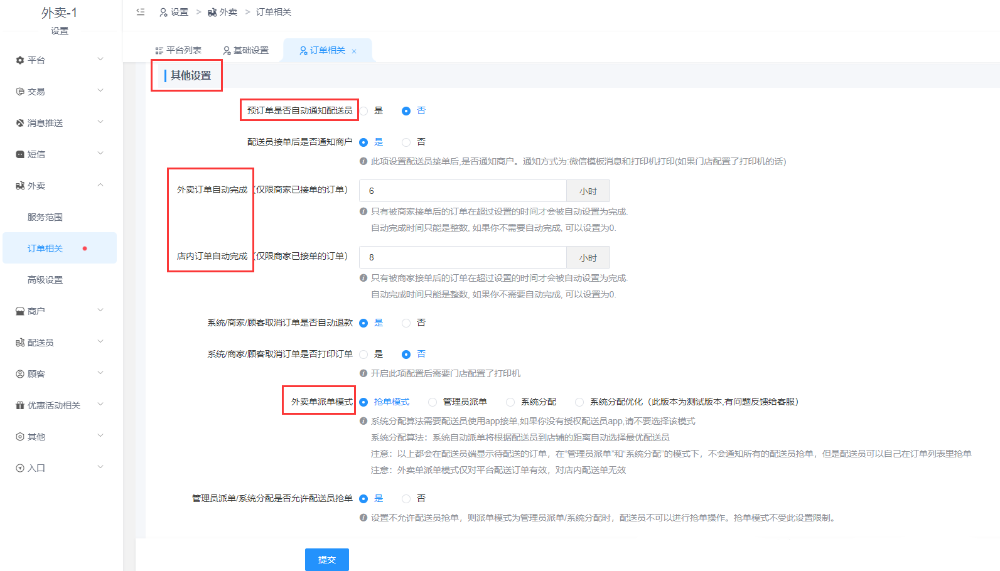Select 抢单模式 dispatch mode

(x=363, y=402)
